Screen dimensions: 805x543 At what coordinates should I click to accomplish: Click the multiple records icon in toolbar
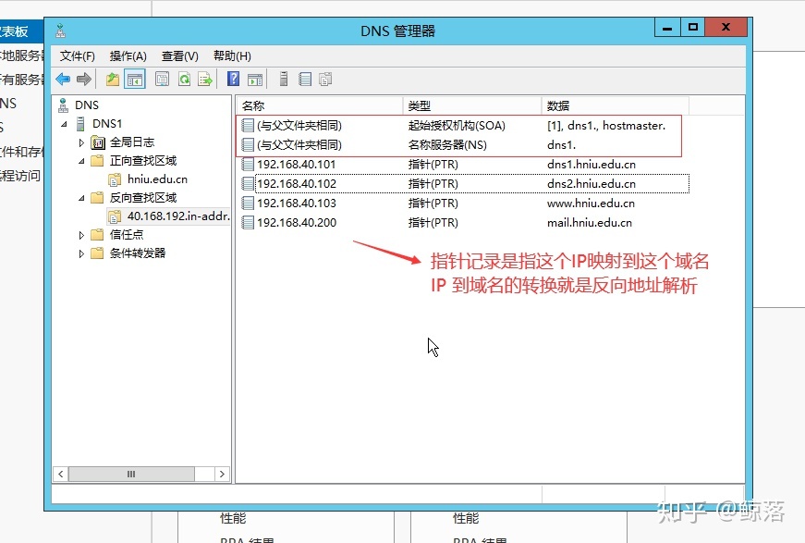[x=325, y=80]
